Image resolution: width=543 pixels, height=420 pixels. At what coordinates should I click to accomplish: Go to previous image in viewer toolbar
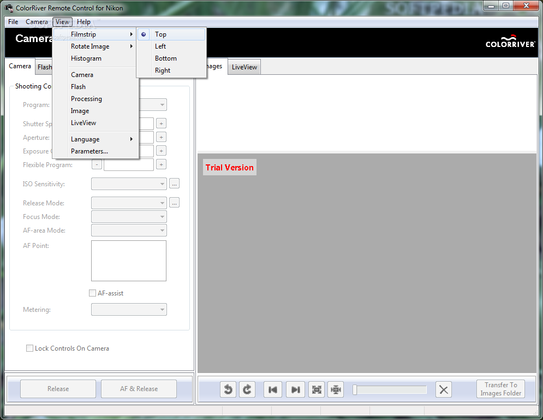(x=272, y=389)
